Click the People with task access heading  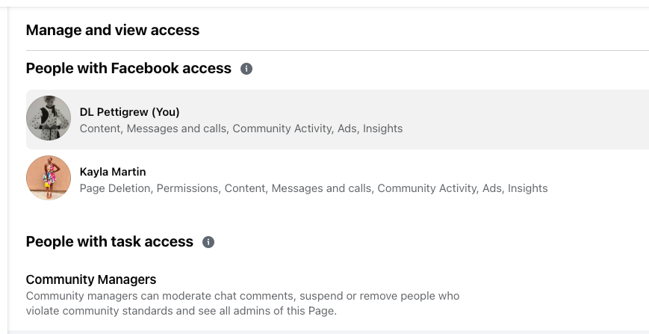[x=109, y=242]
